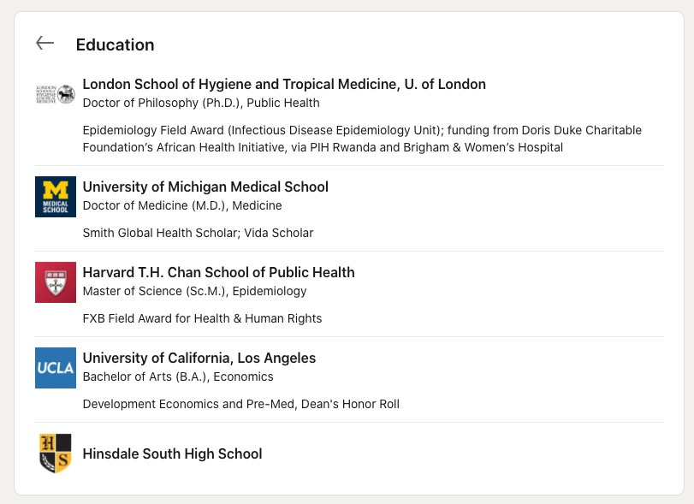Viewport: 694px width, 504px height.
Task: Click FXB Field Award description text
Action: click(202, 318)
